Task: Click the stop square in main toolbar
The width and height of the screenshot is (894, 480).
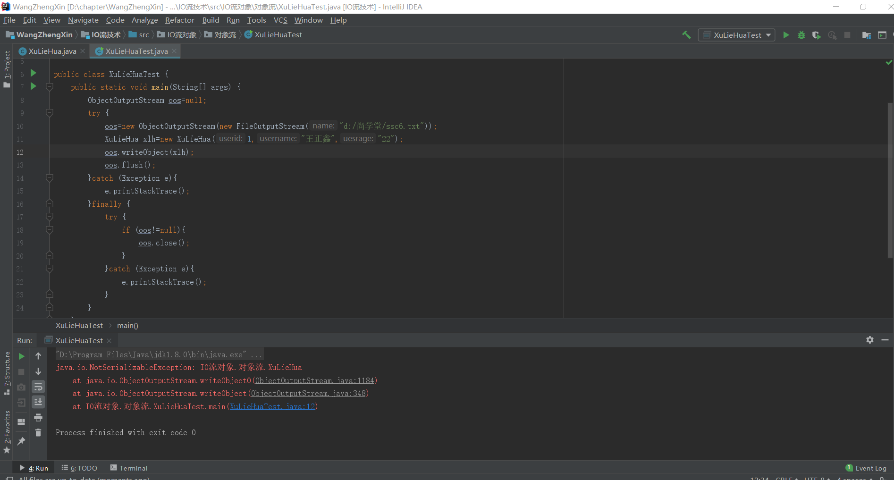Action: [847, 35]
